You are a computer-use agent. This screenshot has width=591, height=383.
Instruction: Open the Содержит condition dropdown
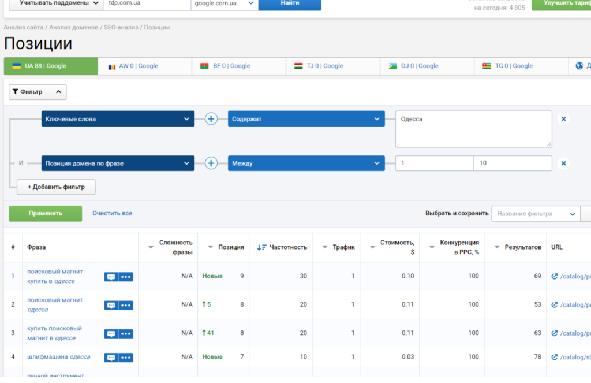pos(306,119)
